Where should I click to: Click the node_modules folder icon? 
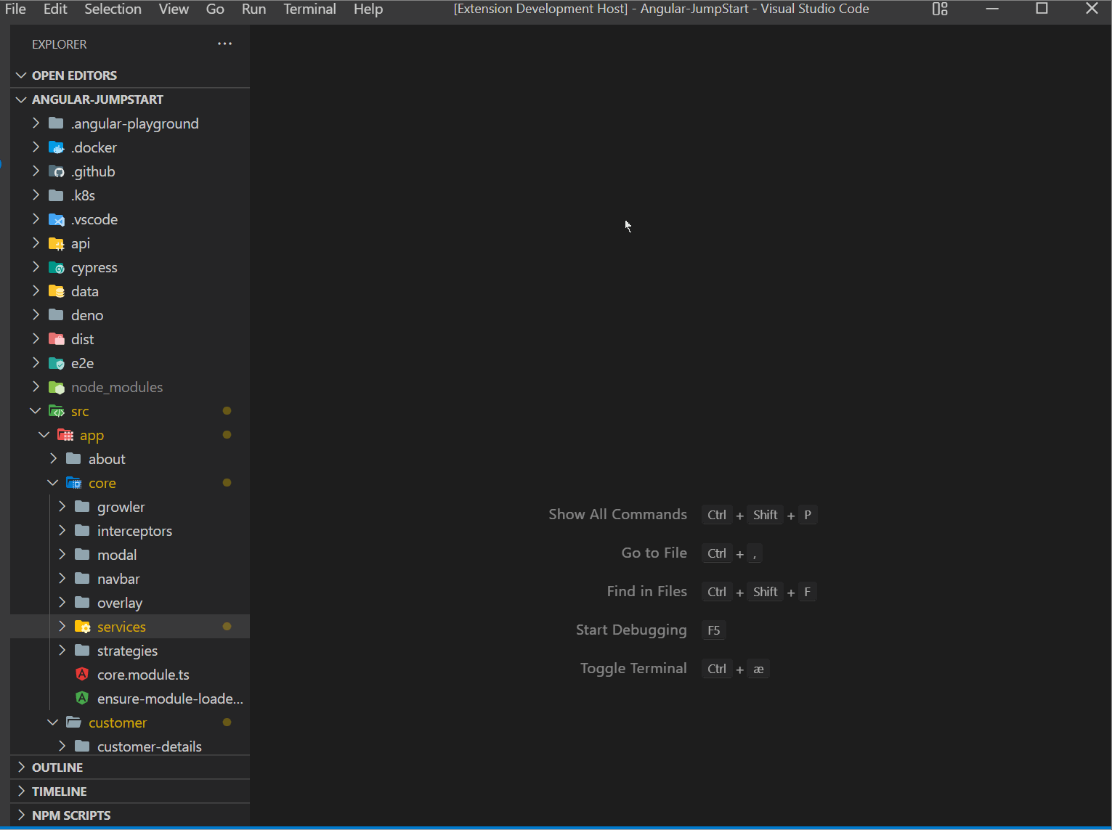tap(56, 387)
